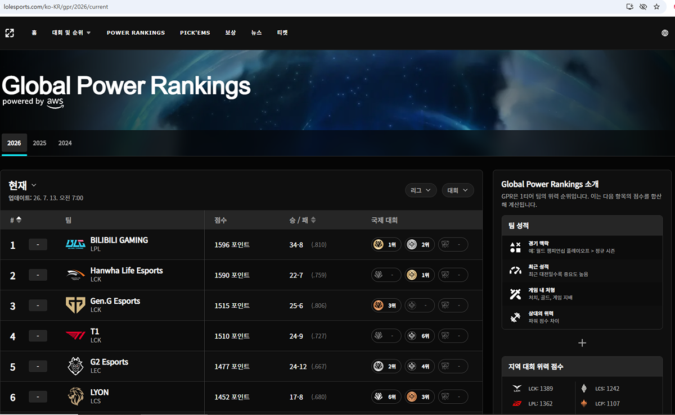This screenshot has width=675, height=415.
Task: Open POWER RANKINGS nav item
Action: 136,33
